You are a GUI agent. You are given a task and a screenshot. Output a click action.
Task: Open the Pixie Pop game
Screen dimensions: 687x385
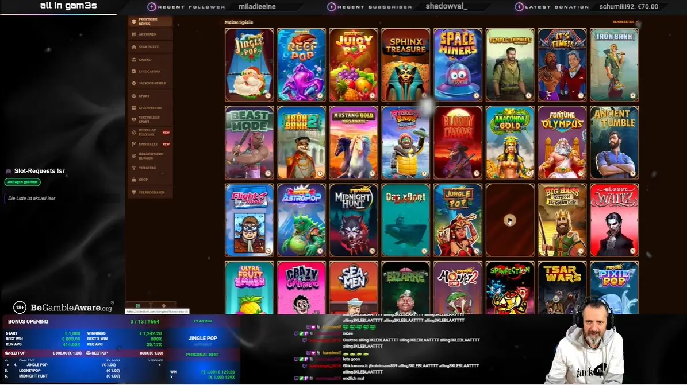pyautogui.click(x=614, y=288)
